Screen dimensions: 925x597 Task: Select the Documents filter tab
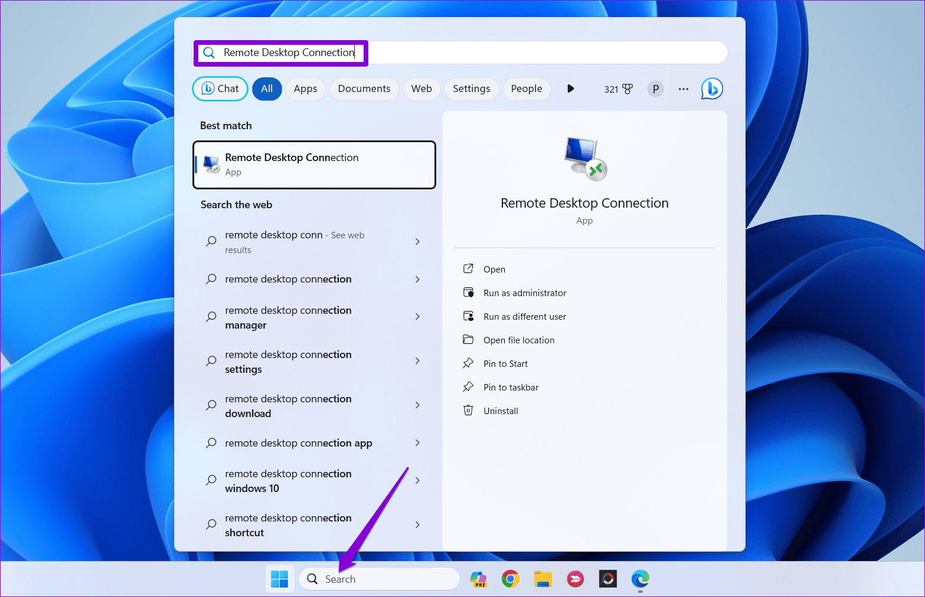(364, 88)
